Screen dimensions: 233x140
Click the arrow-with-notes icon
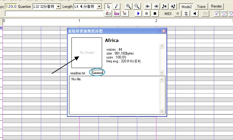(x=173, y=6)
